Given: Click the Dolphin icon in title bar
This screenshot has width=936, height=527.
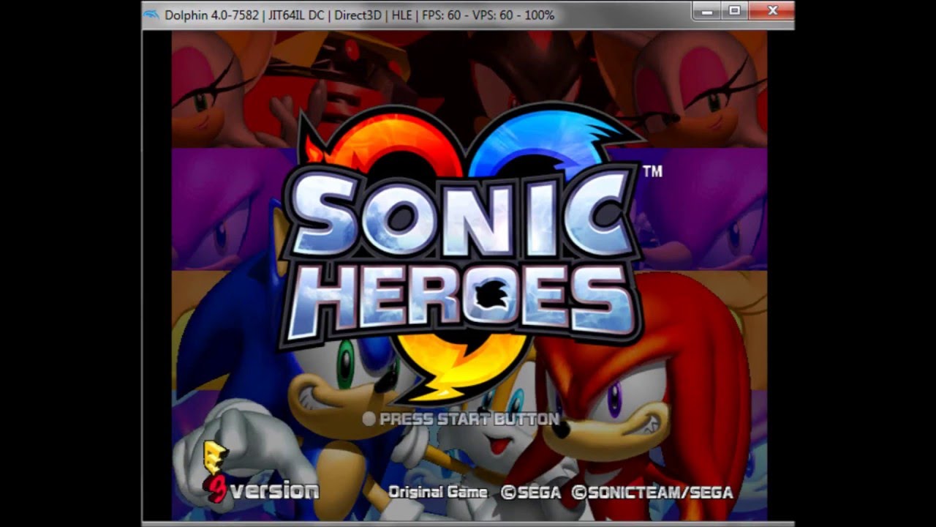Looking at the screenshot, I should point(152,15).
